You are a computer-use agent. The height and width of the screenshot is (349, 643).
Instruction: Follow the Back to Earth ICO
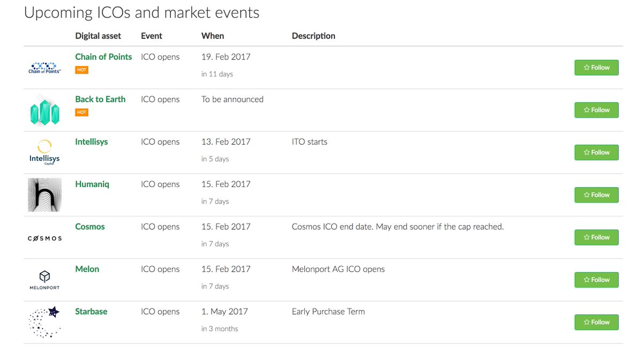[x=596, y=110]
